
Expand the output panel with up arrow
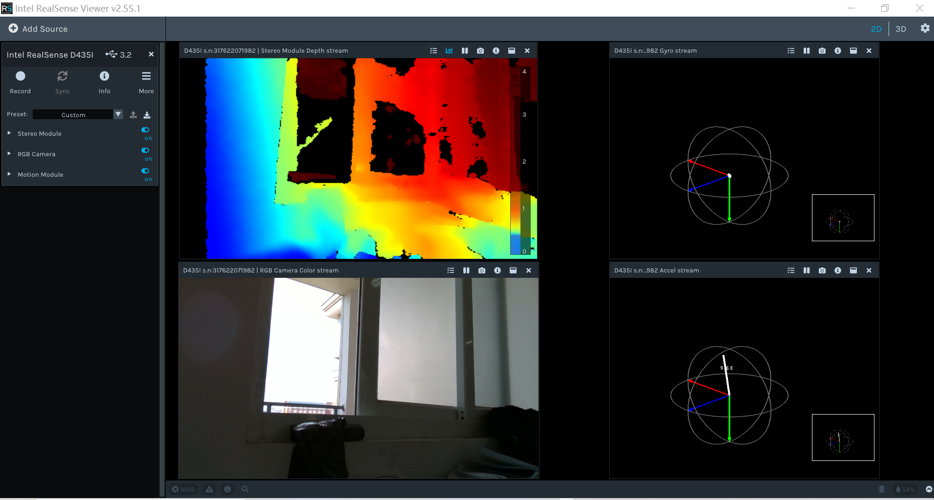point(929,489)
